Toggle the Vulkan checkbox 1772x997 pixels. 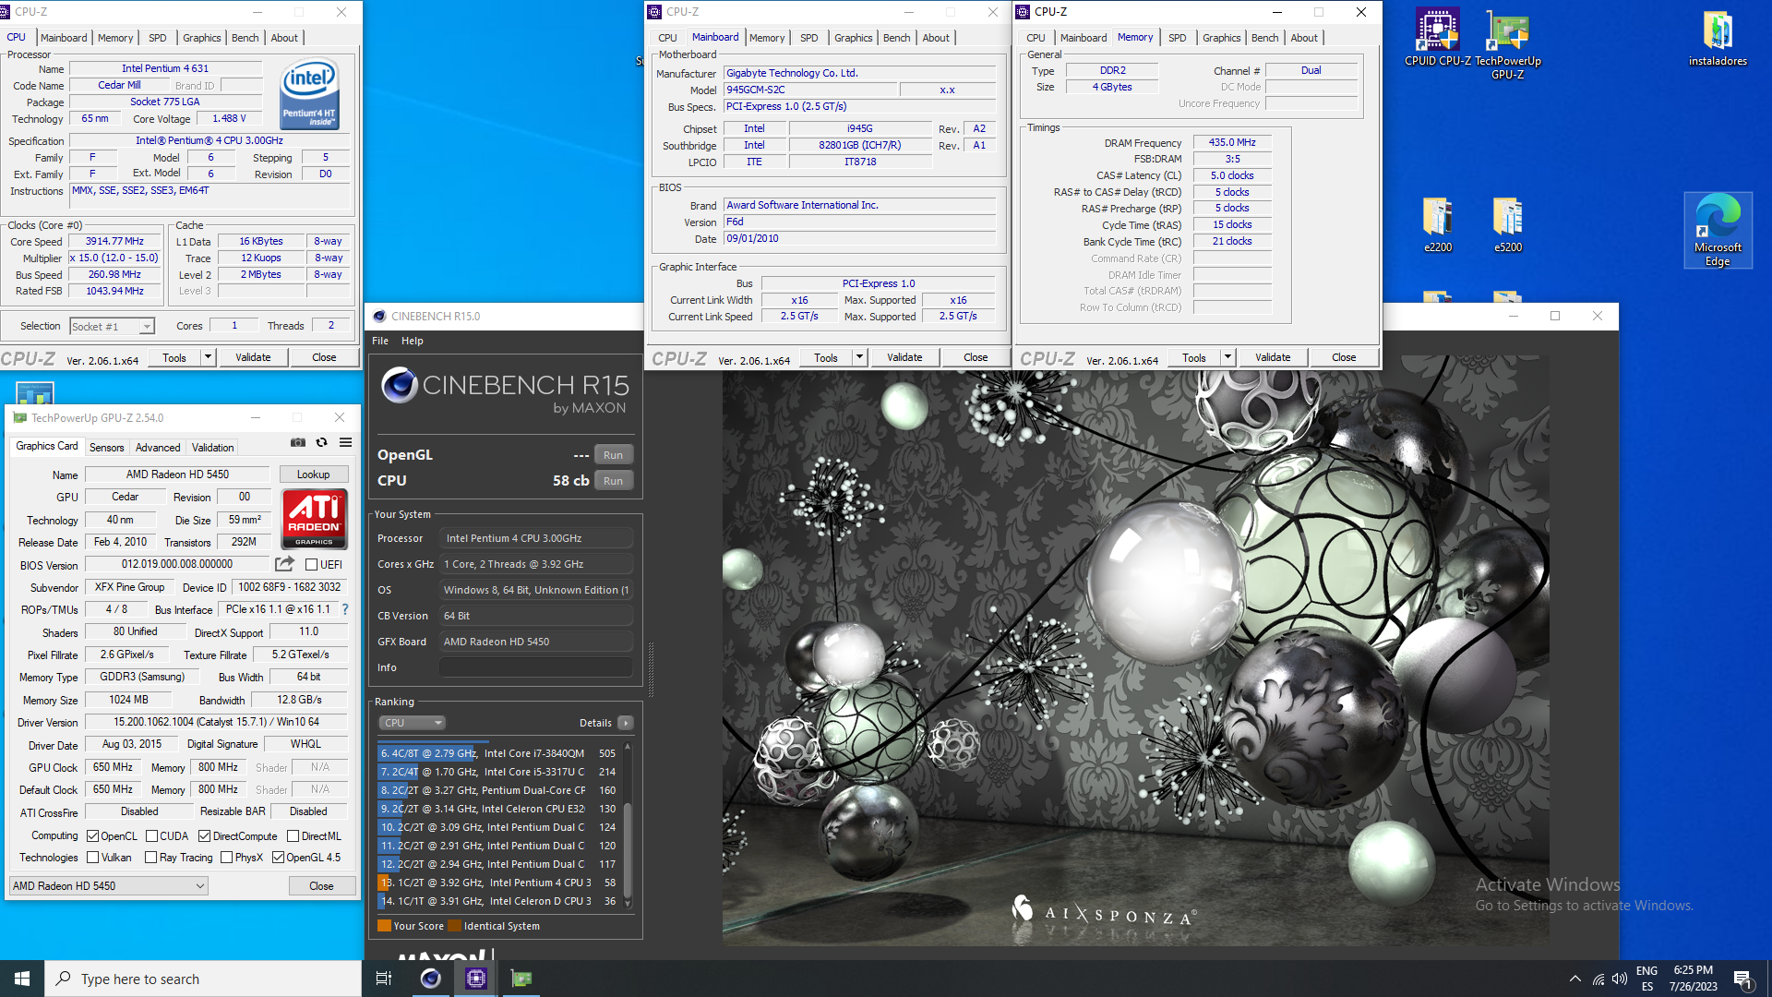[x=92, y=857]
